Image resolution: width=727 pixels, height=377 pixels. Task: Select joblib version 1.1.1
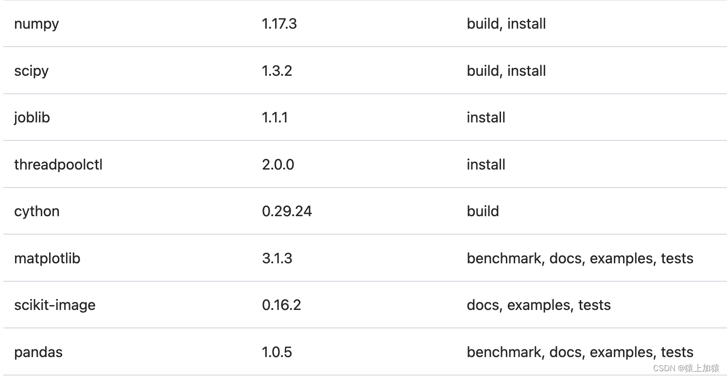275,118
